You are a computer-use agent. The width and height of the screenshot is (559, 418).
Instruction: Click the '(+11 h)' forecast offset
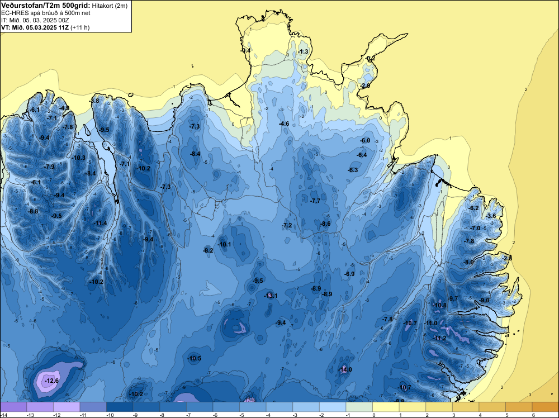coord(80,27)
